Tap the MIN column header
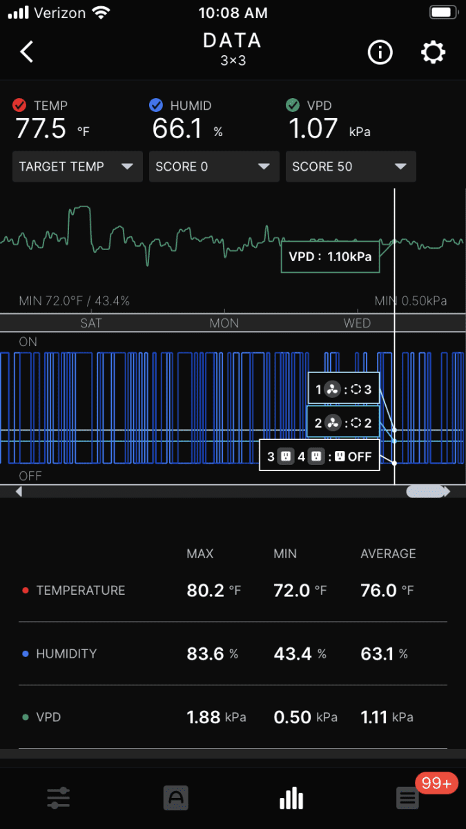This screenshot has width=466, height=829. click(285, 554)
